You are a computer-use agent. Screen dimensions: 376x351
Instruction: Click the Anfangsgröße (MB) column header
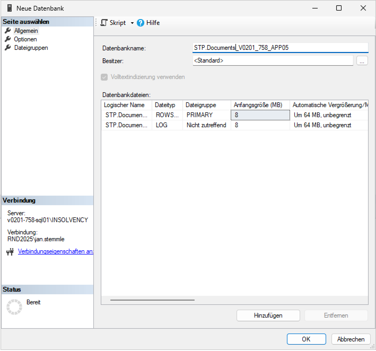(x=260, y=105)
